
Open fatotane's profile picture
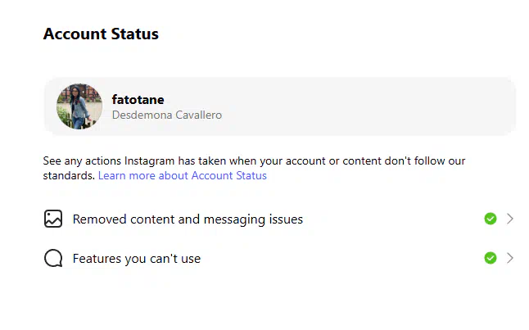tap(79, 106)
